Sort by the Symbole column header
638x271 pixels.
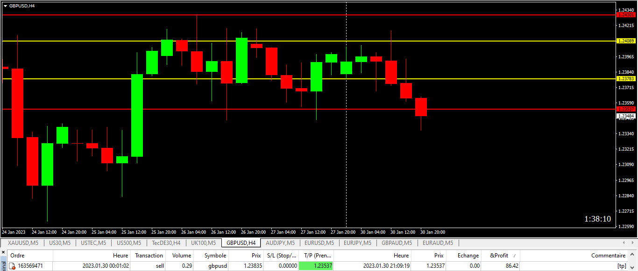pyautogui.click(x=212, y=256)
